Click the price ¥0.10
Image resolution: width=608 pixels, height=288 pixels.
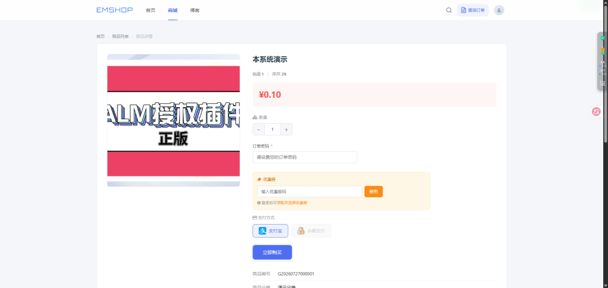[270, 94]
